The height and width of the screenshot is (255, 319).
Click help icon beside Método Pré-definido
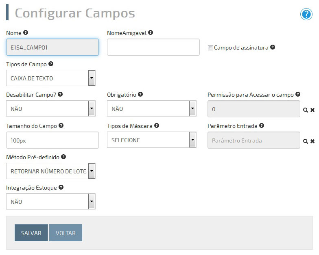[63, 157]
